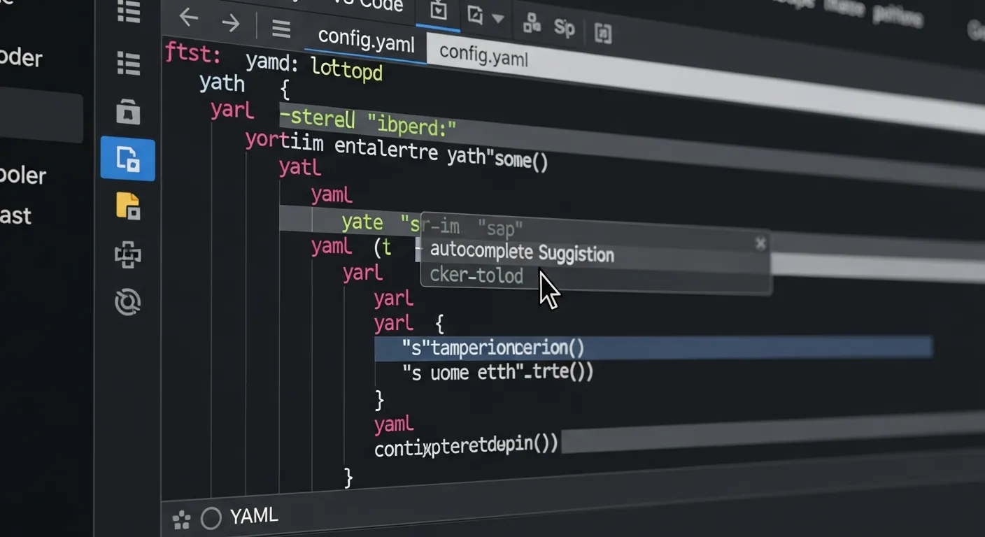
Task: Open the Search icon in the sidebar
Action: [128, 64]
